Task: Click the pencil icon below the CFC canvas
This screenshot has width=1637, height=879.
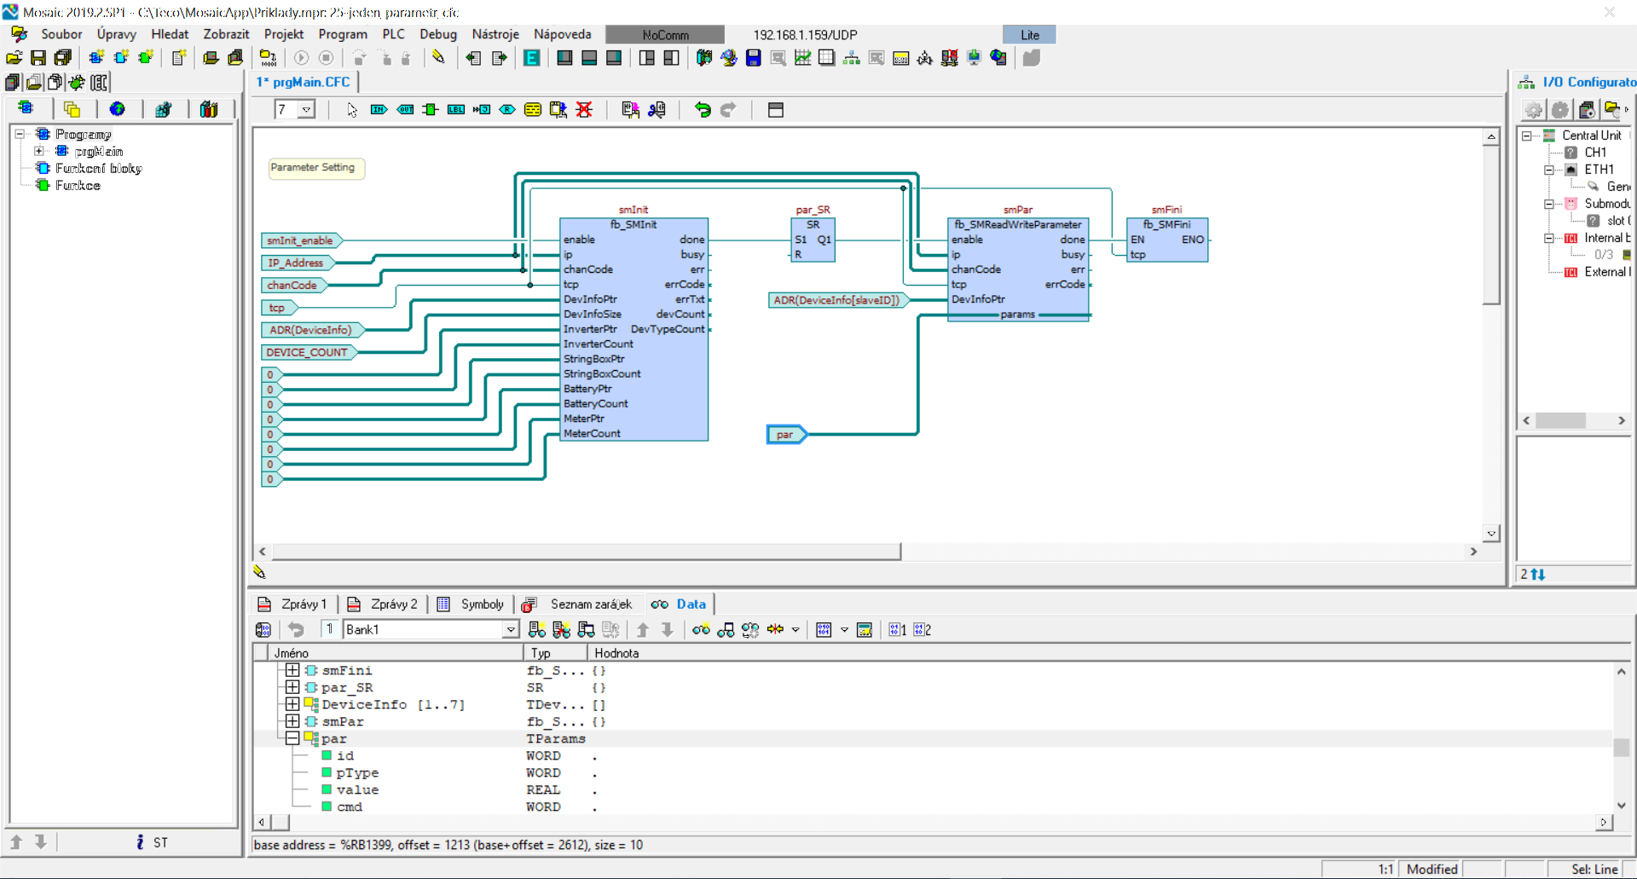Action: tap(260, 572)
